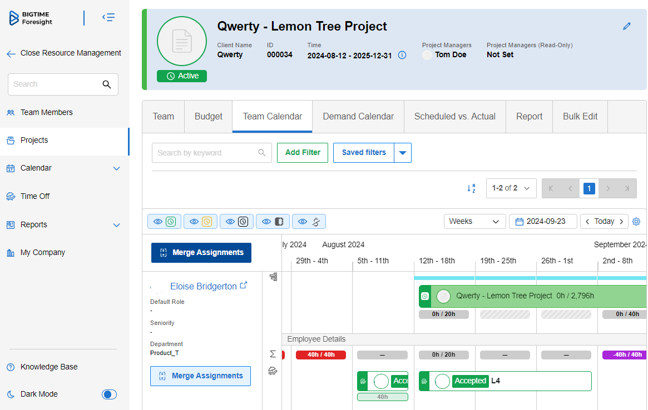Open calendar settings gear icon
This screenshot has width=648, height=410.
(x=636, y=222)
